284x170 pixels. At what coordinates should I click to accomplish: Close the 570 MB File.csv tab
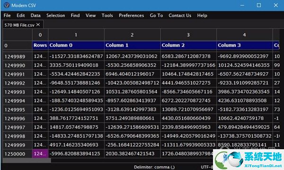tap(38, 25)
